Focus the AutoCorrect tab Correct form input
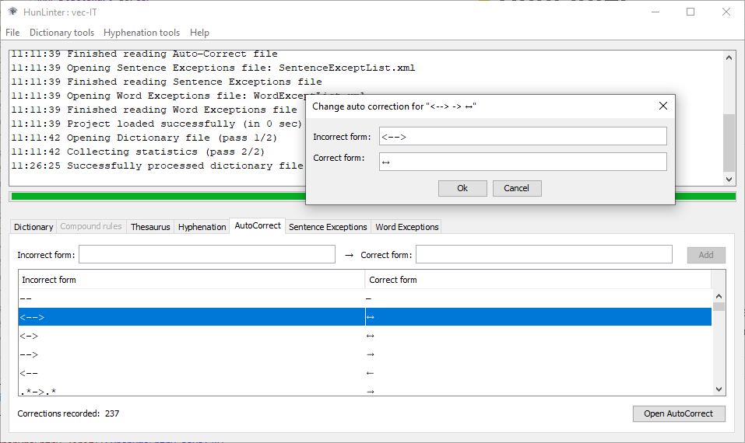 tap(544, 254)
